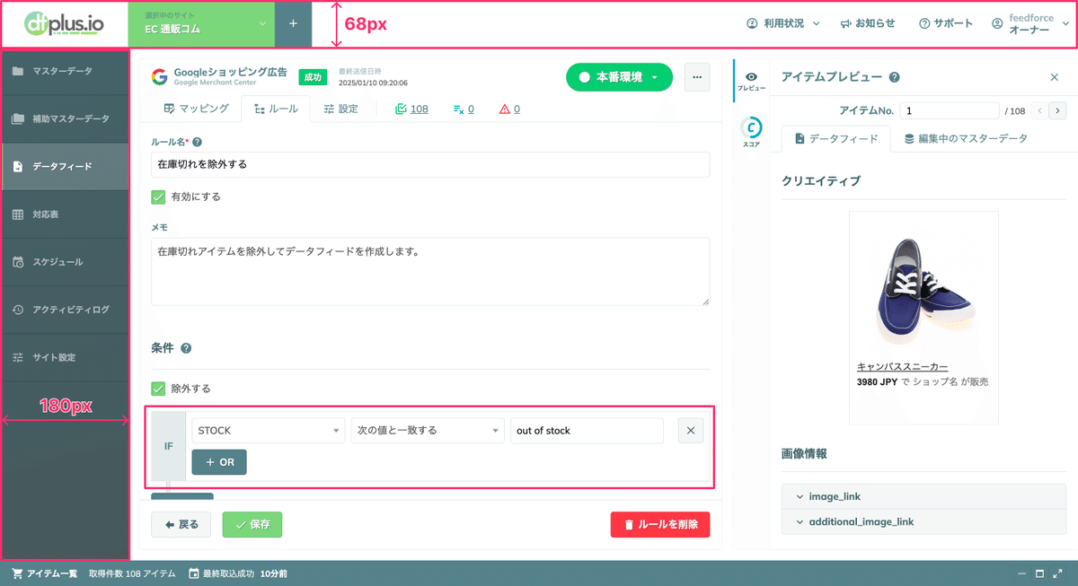Uncheck the 除外する checkbox
The image size is (1078, 586).
tap(159, 389)
